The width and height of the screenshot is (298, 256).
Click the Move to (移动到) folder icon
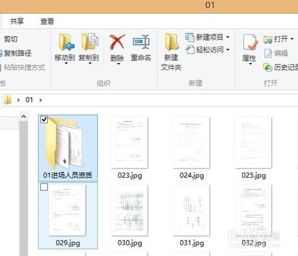tap(66, 42)
